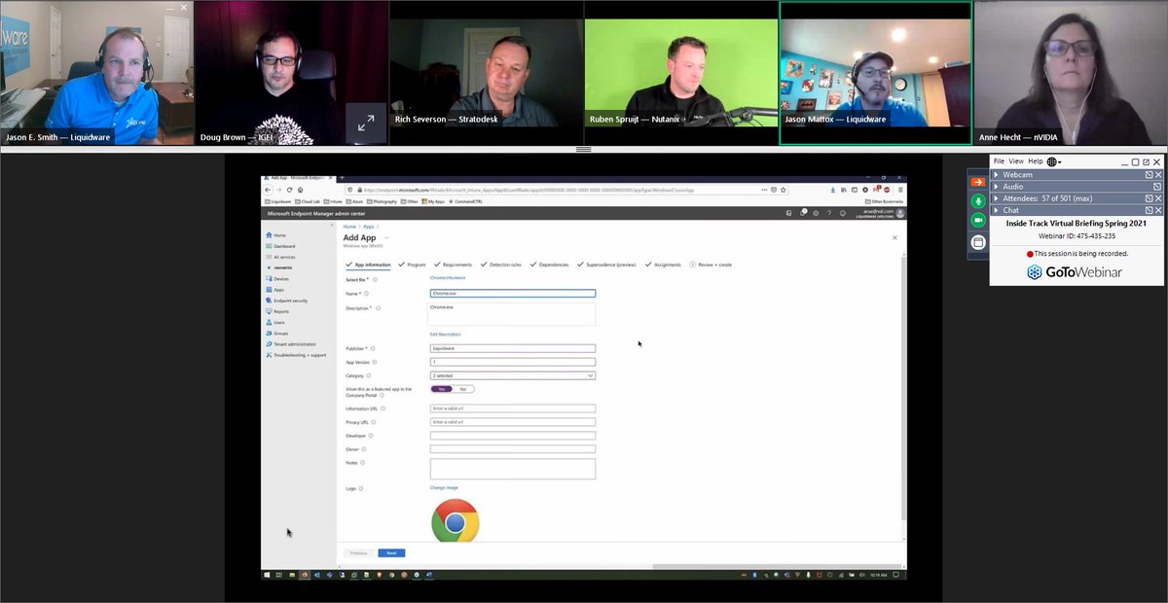Click the Chrome.intunewin select file link

tap(448, 279)
